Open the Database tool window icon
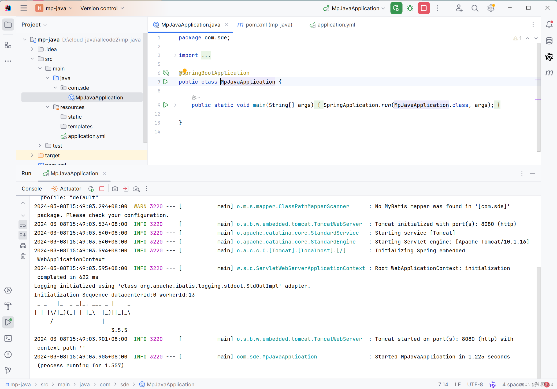 pyautogui.click(x=549, y=41)
